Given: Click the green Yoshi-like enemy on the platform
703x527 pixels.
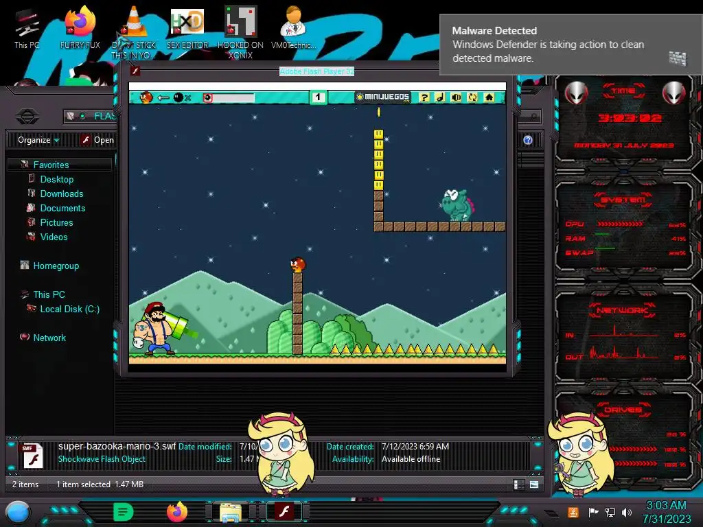Looking at the screenshot, I should coord(457,204).
